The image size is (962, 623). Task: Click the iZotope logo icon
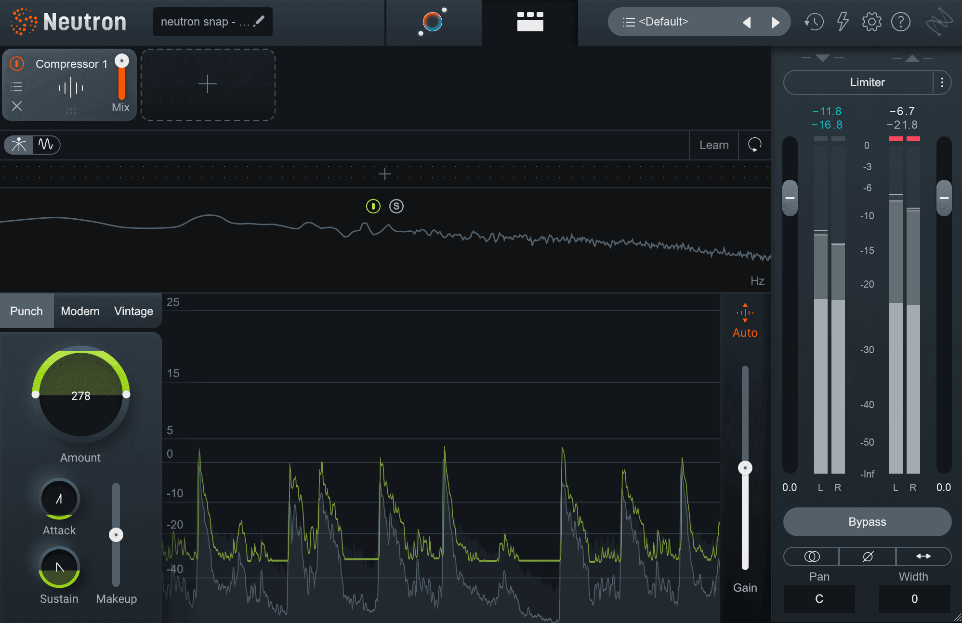point(939,22)
